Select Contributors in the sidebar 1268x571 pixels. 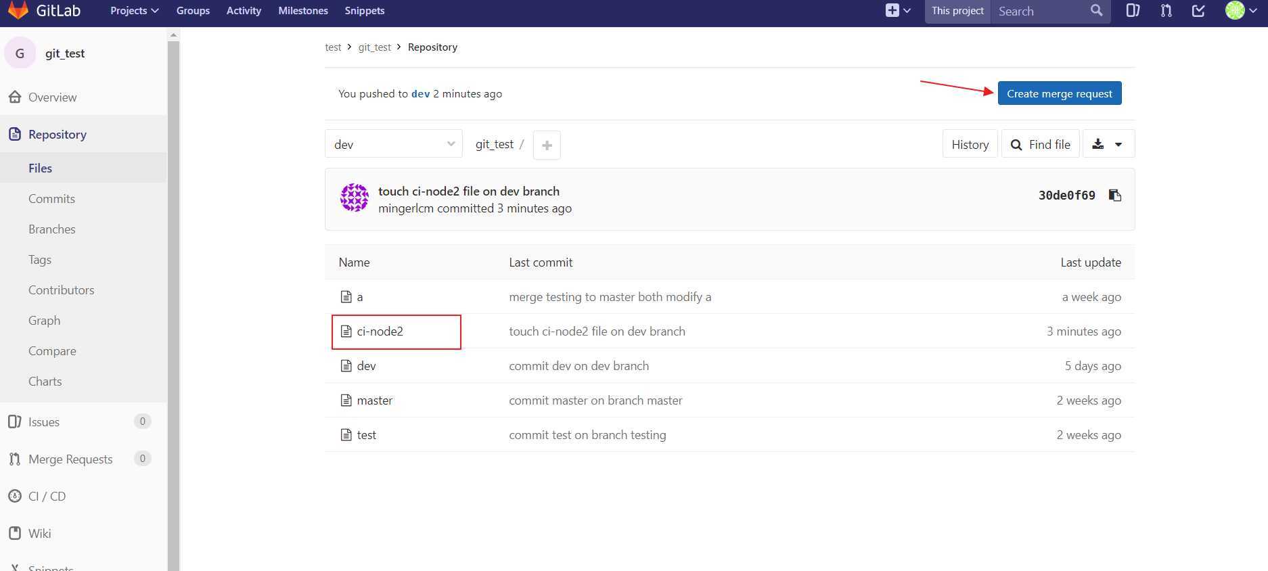62,290
